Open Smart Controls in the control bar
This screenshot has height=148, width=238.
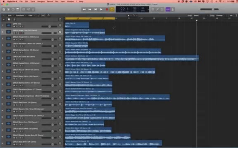pyautogui.click(x=24, y=9)
